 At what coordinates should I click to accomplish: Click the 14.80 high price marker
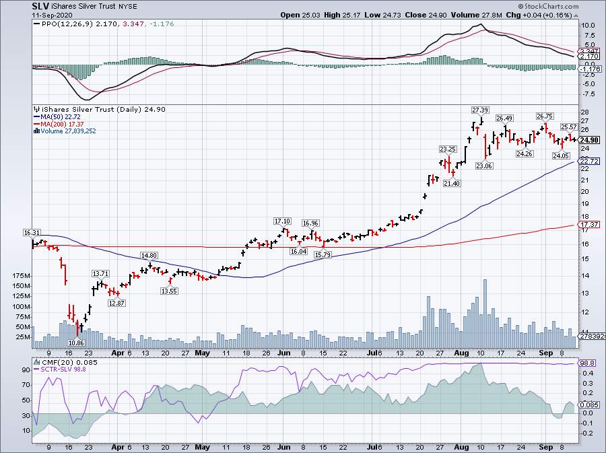(x=149, y=255)
